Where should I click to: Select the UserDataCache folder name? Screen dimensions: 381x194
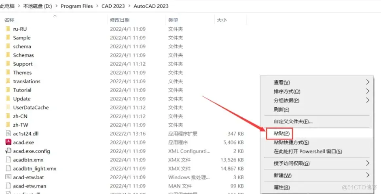(x=31, y=107)
